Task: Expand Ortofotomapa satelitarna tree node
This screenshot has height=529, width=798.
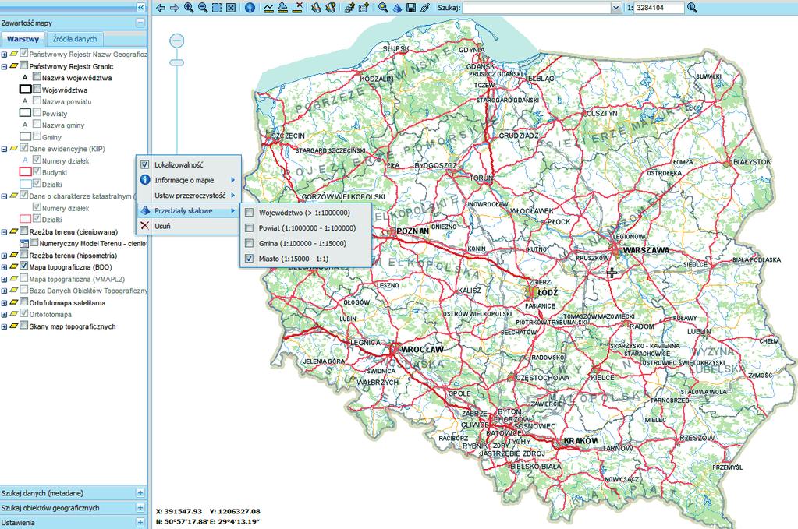Action: coord(4,303)
